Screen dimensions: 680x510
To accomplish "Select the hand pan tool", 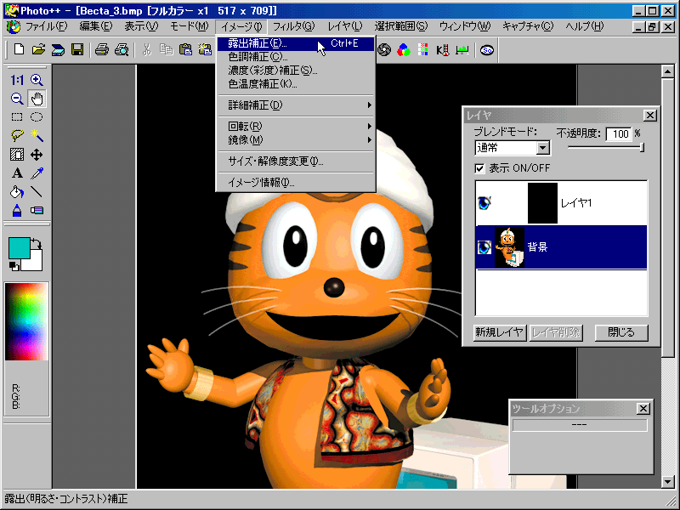I will tap(37, 99).
